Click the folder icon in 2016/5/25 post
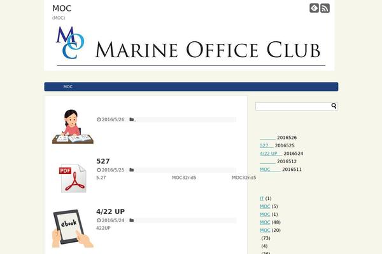This screenshot has width=382, height=254. click(x=132, y=170)
